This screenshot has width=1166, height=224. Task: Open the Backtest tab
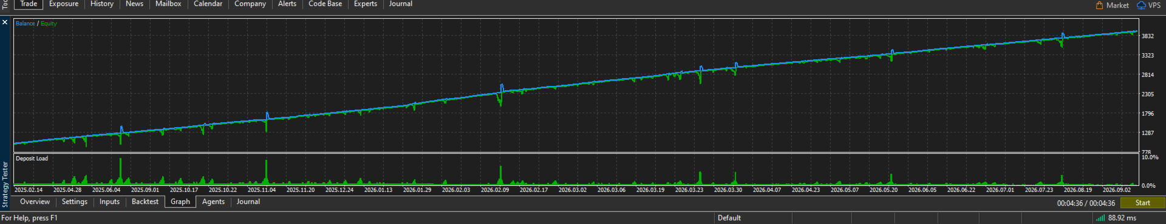click(145, 202)
